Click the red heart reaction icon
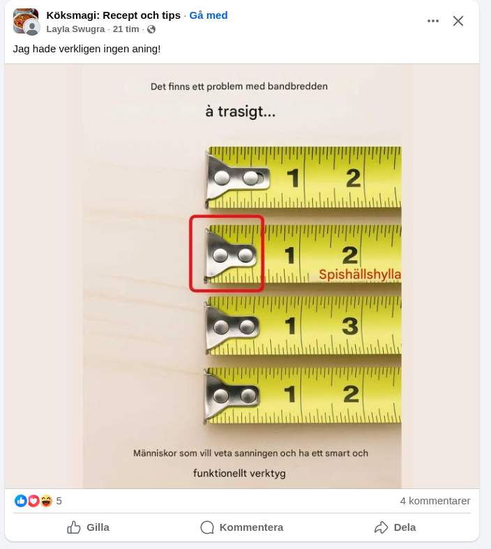The image size is (491, 549). (x=33, y=501)
